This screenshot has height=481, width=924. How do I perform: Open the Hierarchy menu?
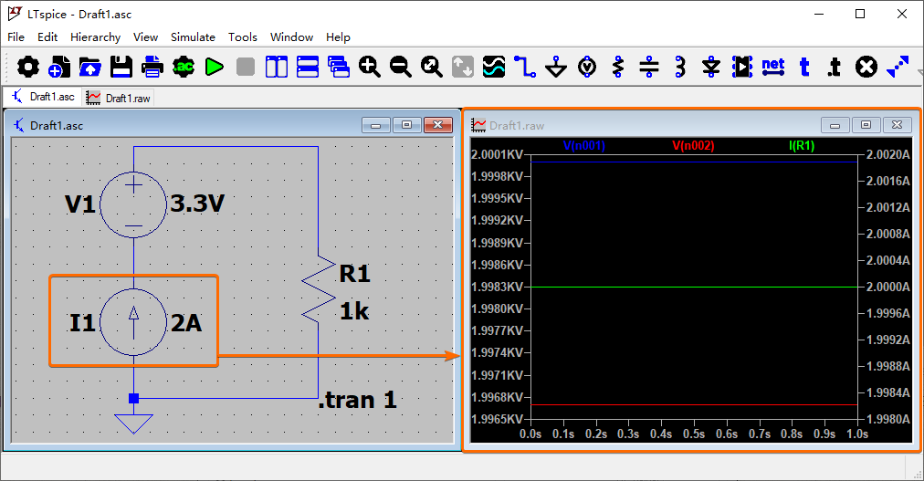[x=96, y=37]
